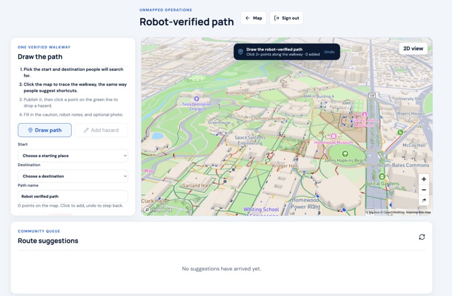
Task: Click Bloomberg Center label on map
Action: 241,93
